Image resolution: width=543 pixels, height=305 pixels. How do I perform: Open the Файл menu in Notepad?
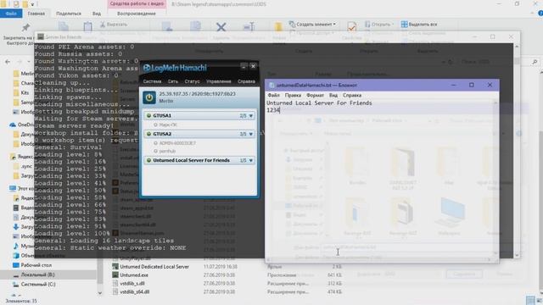click(x=273, y=95)
